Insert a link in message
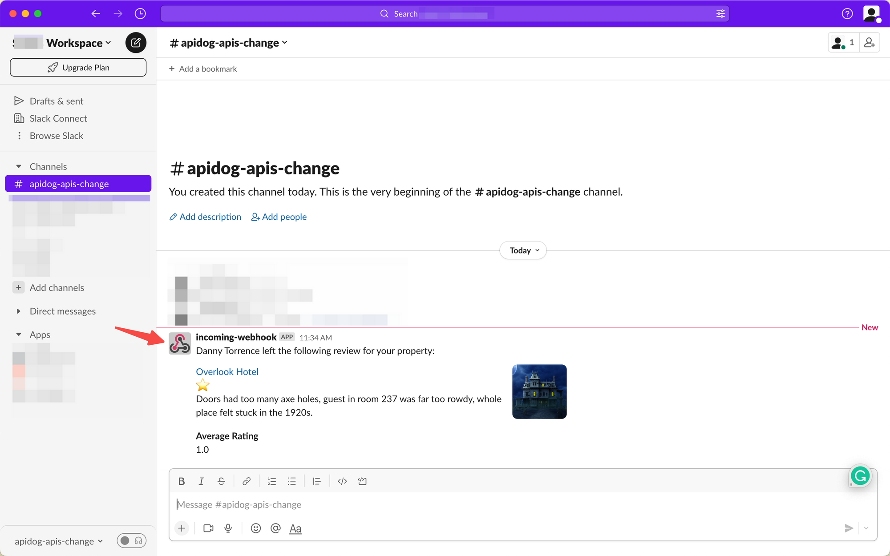The image size is (890, 556). 247,481
